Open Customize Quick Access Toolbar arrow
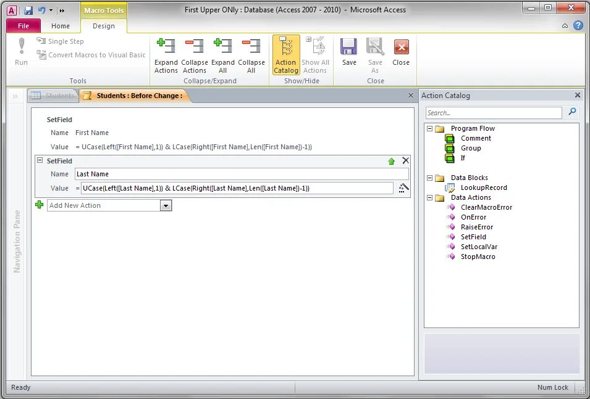 click(x=62, y=10)
